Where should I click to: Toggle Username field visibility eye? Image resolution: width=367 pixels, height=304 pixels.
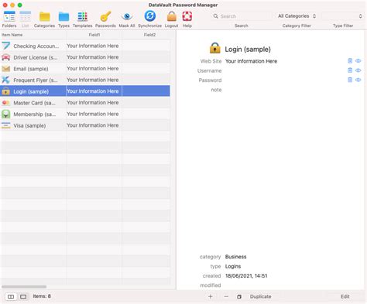point(358,70)
